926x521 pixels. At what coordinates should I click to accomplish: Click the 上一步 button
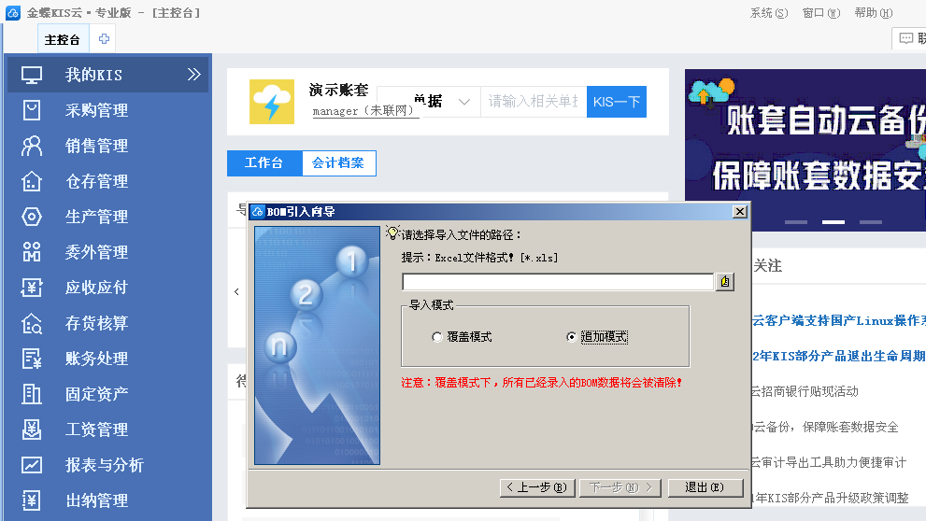[534, 487]
